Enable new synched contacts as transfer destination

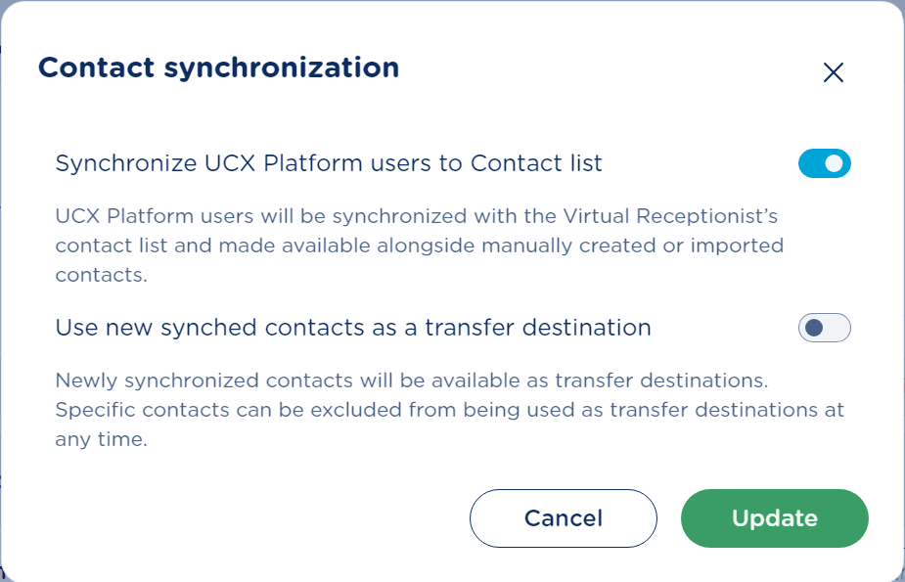click(825, 328)
